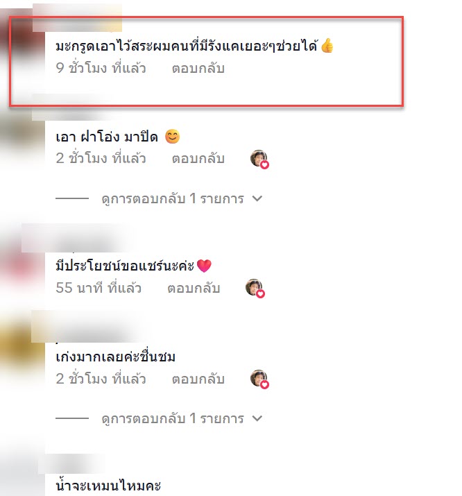This screenshot has height=496, width=462.
Task: Click the smiling emoji after มาปิด
Action: tap(172, 137)
